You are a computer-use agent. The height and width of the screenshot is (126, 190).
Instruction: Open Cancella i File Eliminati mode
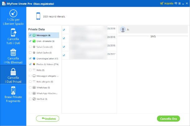pos(13,56)
